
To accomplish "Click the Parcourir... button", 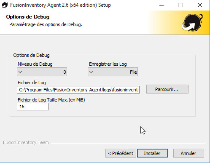I will point(167,89).
